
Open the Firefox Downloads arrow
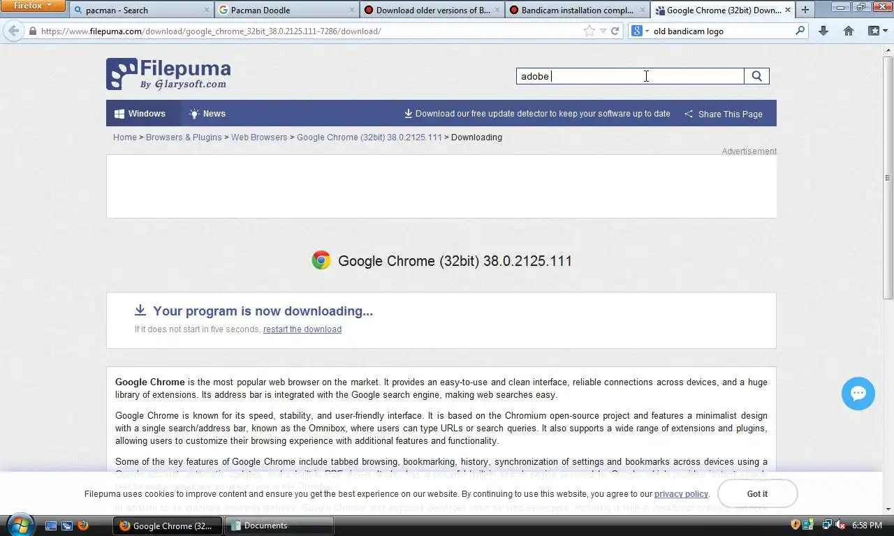[823, 31]
